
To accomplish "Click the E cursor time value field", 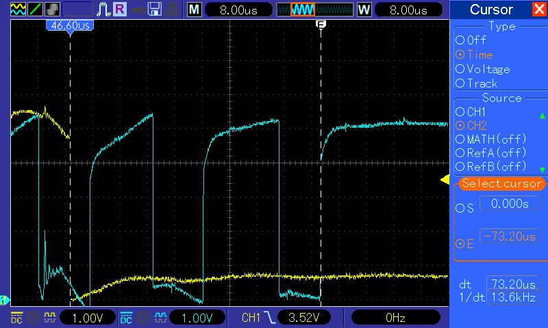I will pyautogui.click(x=510, y=236).
